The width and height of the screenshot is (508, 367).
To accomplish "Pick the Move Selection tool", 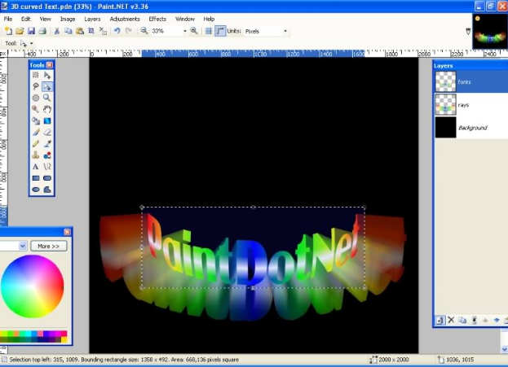I will tap(47, 86).
